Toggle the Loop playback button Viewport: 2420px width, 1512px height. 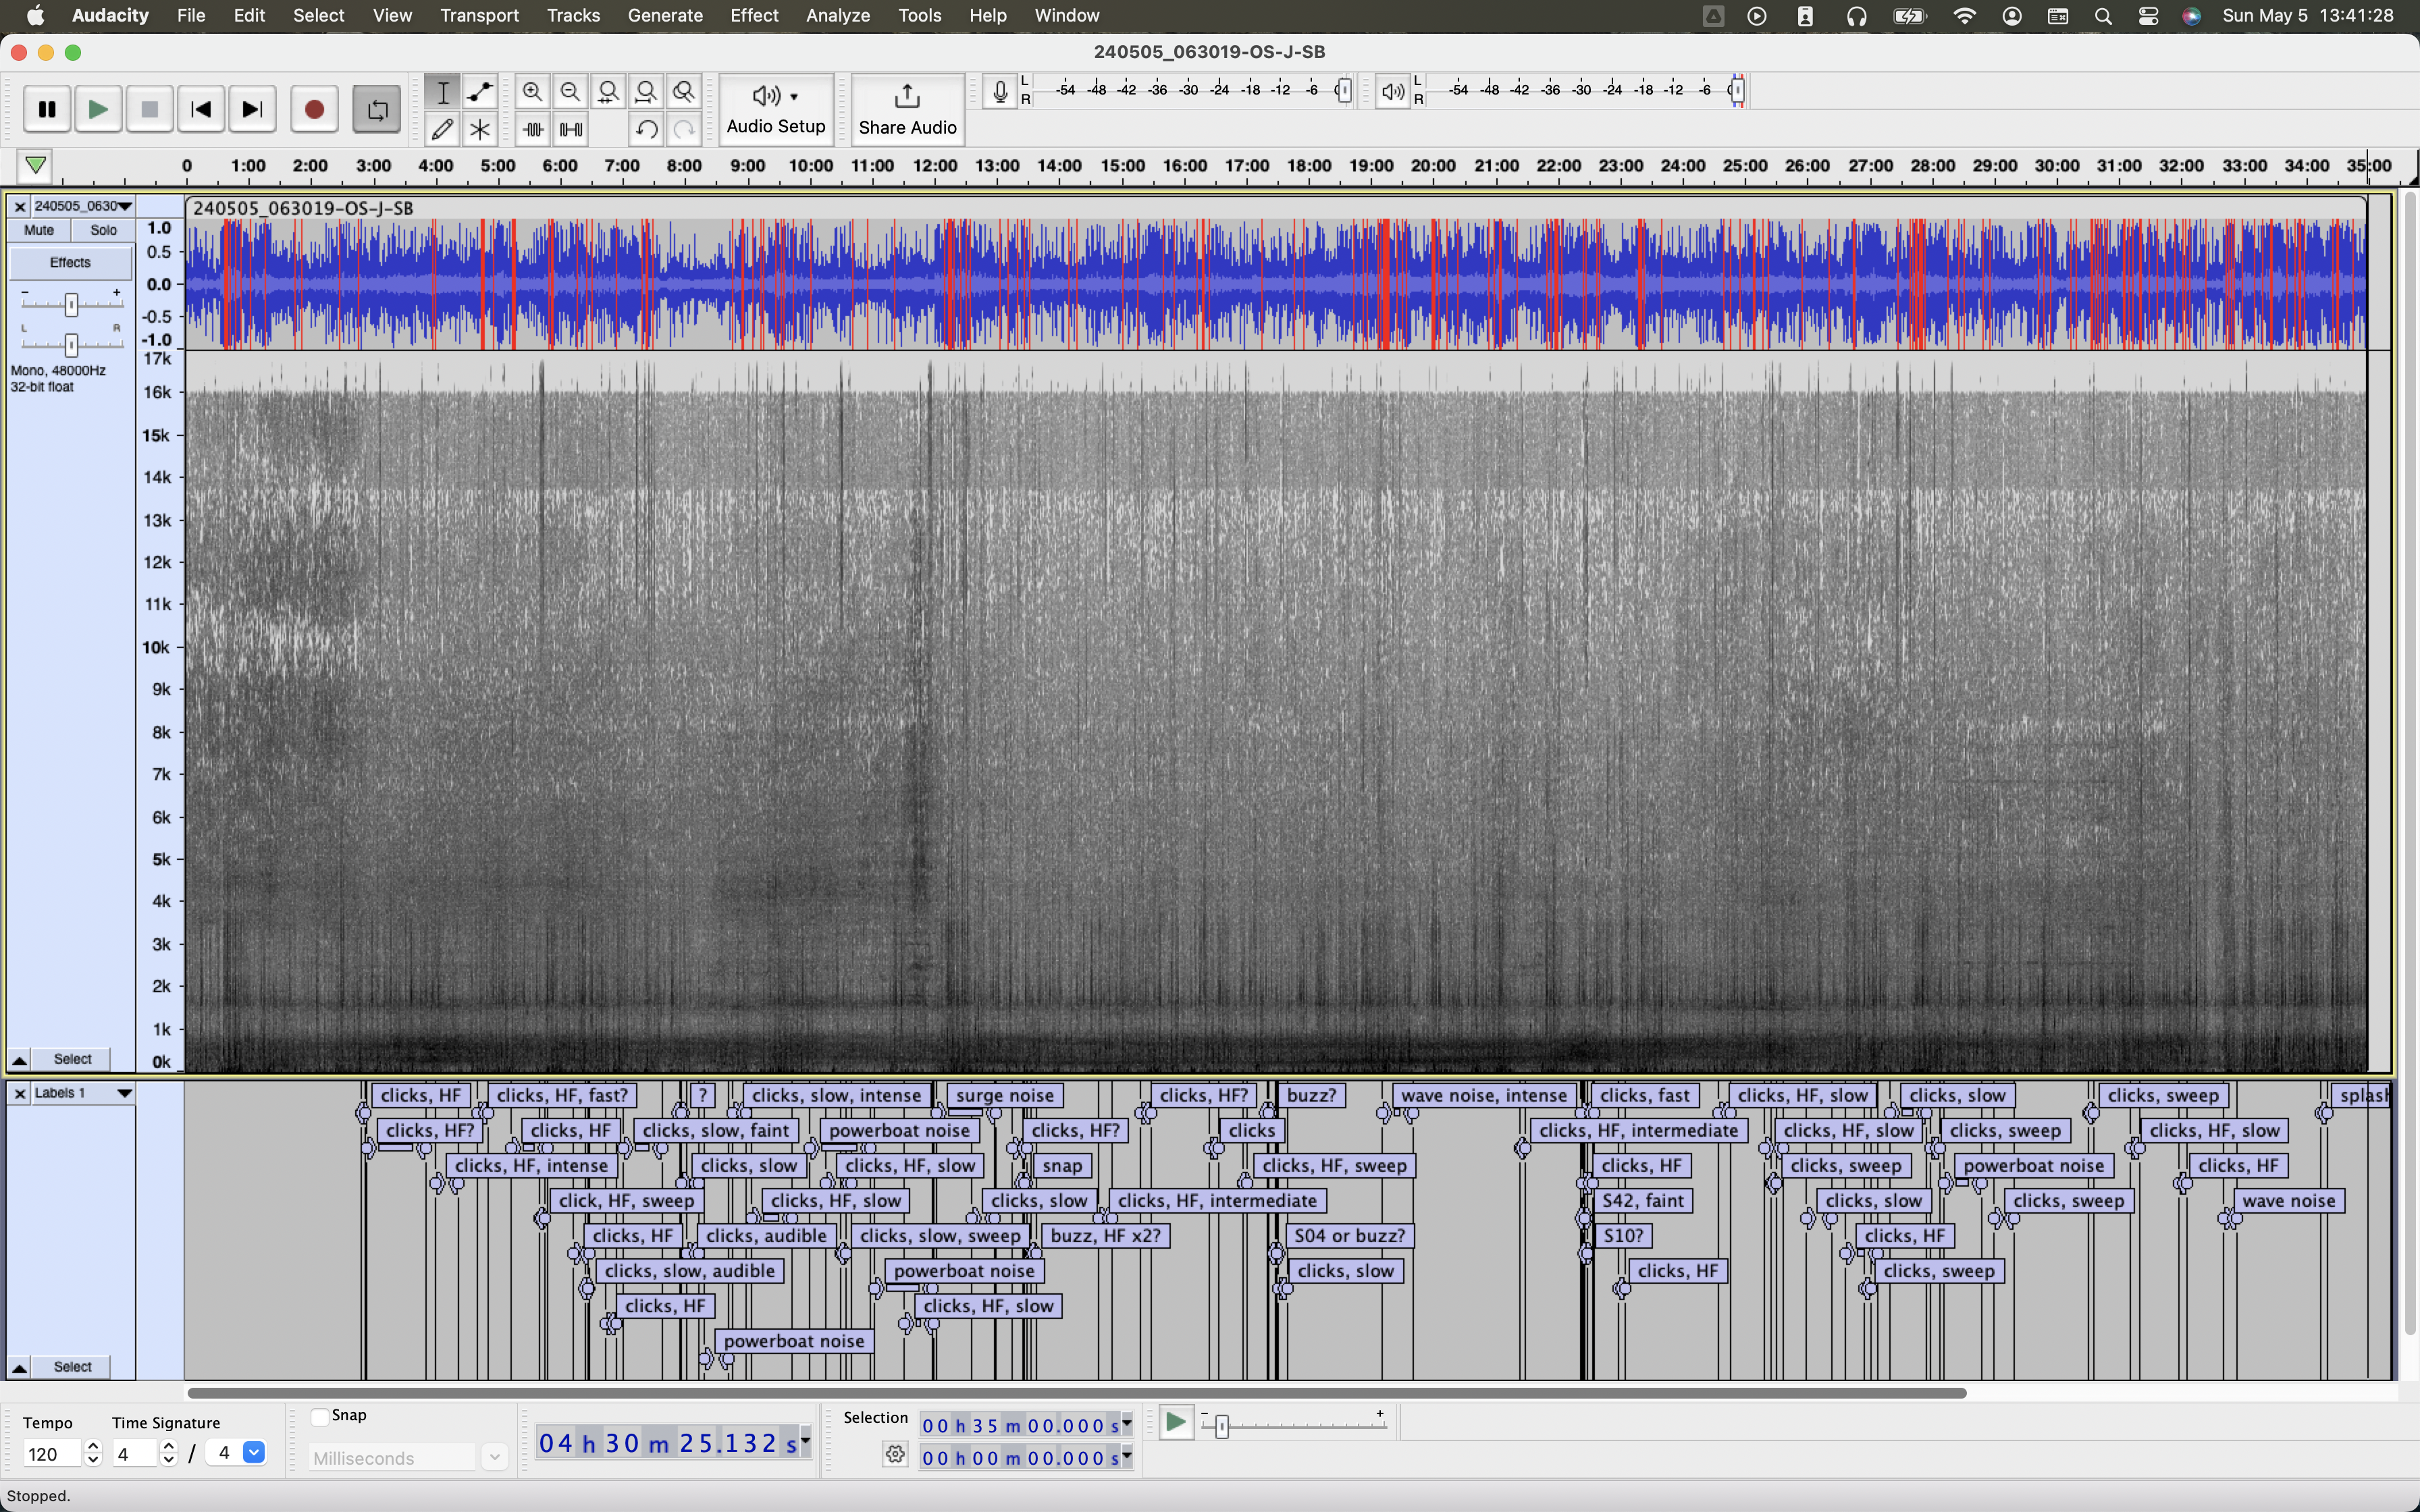[x=377, y=110]
